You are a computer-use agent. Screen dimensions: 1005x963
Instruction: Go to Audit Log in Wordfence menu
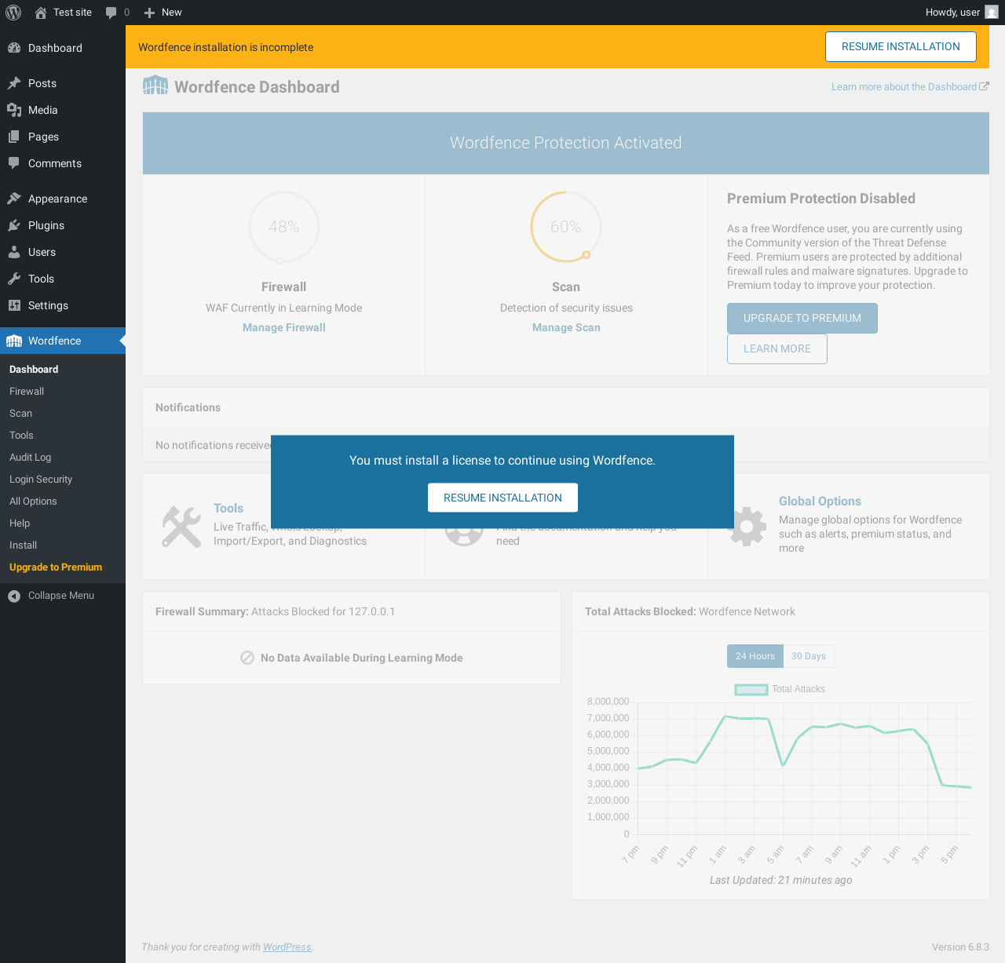pyautogui.click(x=30, y=458)
